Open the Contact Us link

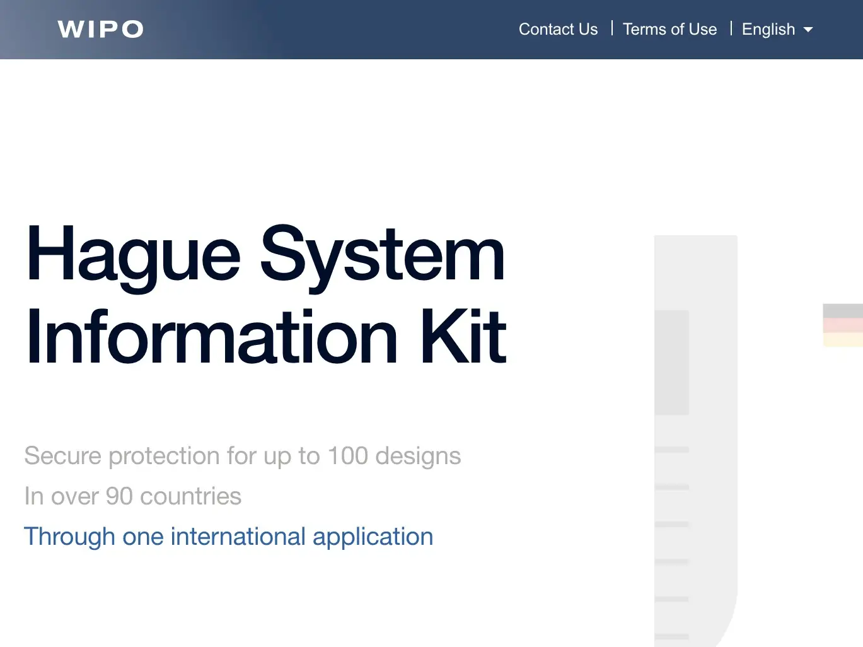(x=558, y=29)
